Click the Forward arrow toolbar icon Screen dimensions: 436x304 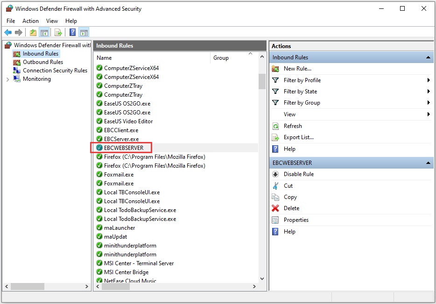click(x=19, y=33)
